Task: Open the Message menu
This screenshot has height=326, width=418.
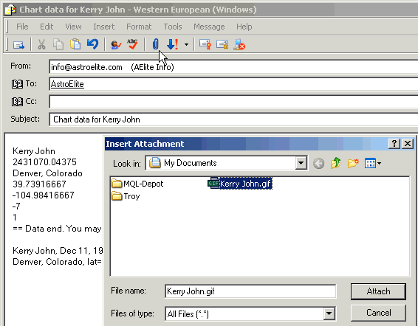Action: click(209, 27)
